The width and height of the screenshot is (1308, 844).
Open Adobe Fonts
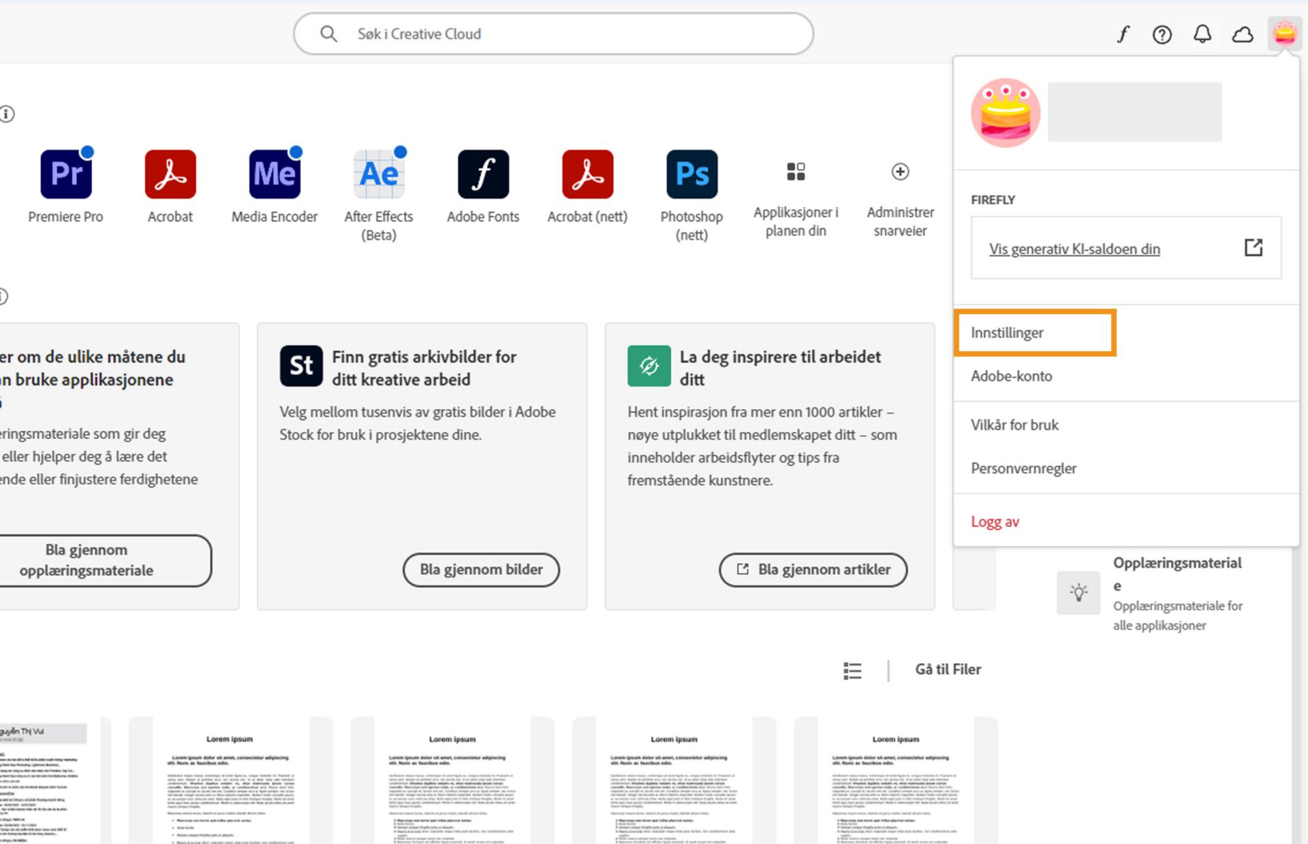(482, 174)
